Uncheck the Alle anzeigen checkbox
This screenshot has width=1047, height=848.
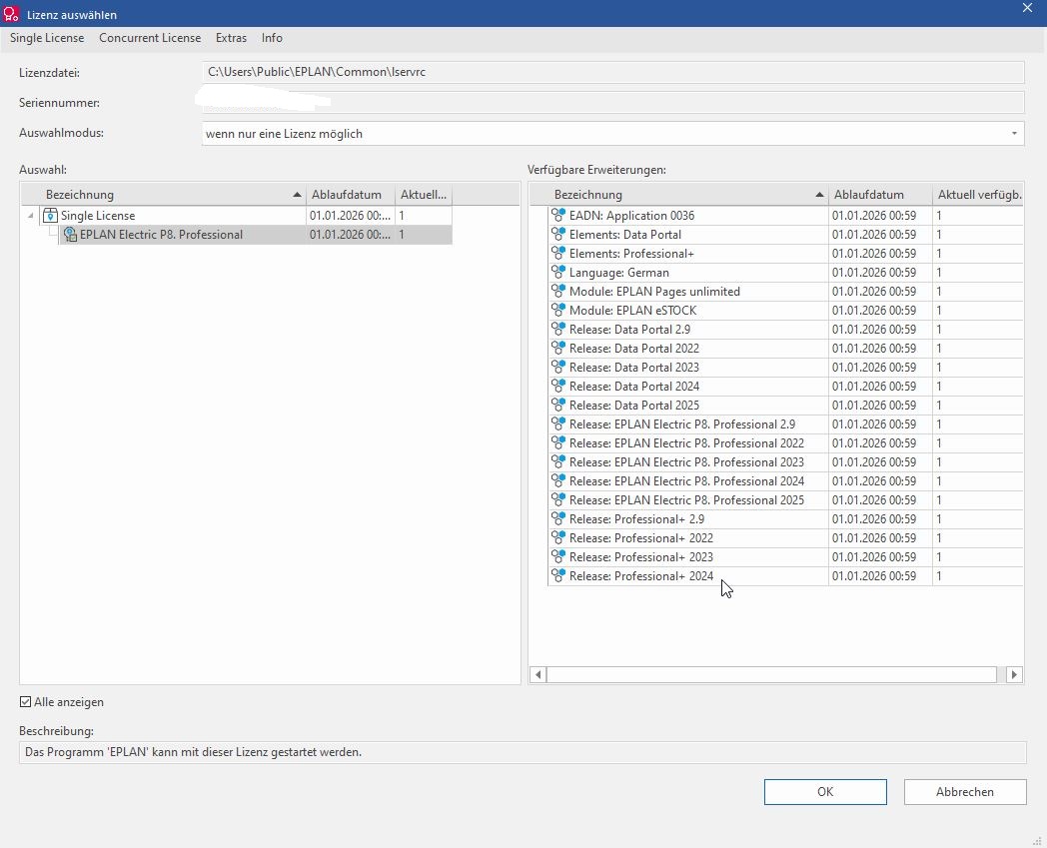25,702
